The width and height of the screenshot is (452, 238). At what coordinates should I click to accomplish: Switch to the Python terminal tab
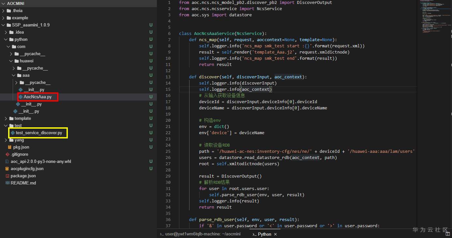pyautogui.click(x=264, y=234)
